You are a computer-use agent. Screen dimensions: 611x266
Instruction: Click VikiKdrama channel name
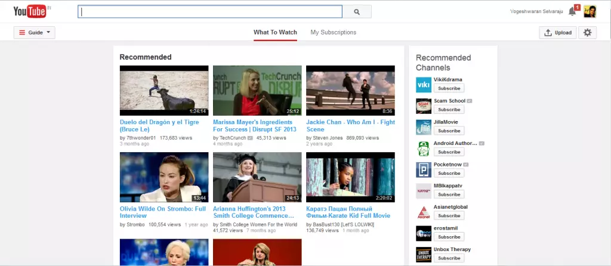tap(448, 79)
